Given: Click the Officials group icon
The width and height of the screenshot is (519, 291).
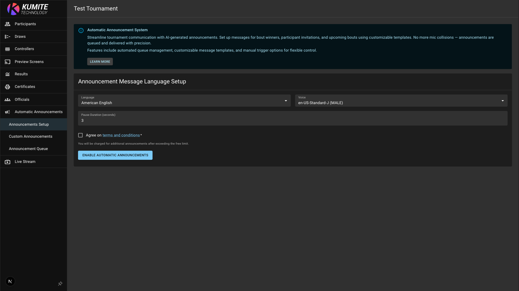Looking at the screenshot, I should tap(7, 100).
